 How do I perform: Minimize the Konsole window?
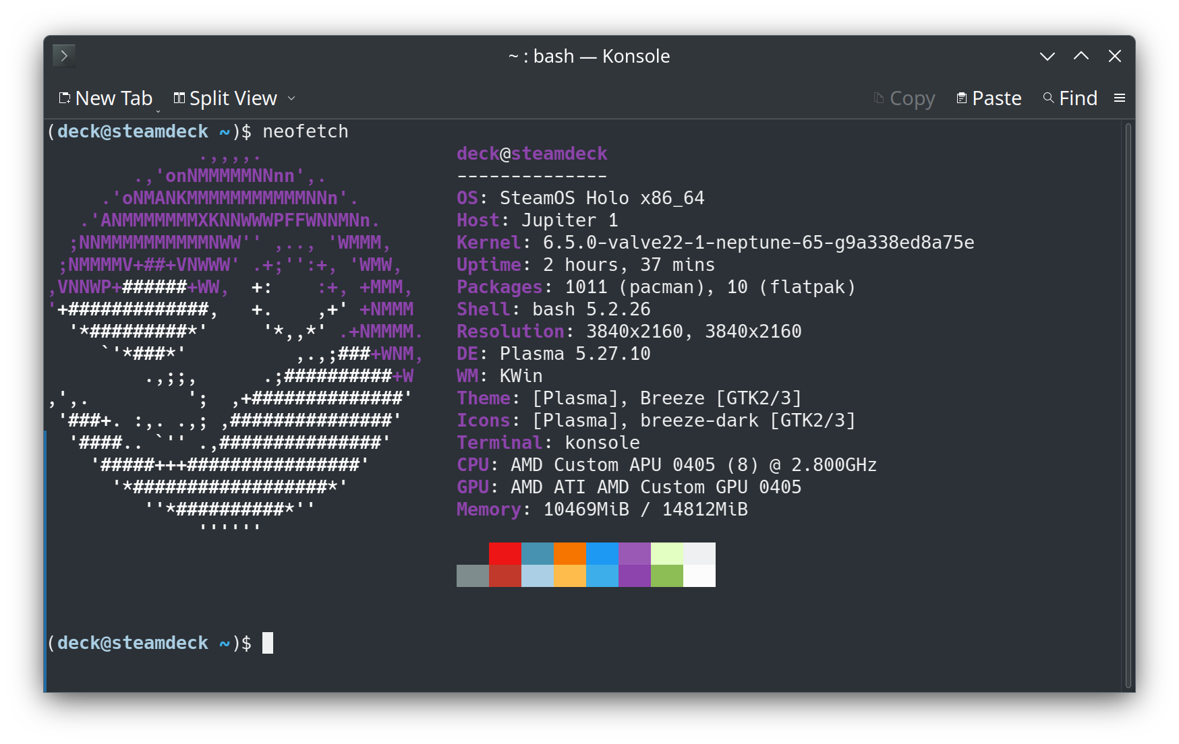pyautogui.click(x=1047, y=56)
